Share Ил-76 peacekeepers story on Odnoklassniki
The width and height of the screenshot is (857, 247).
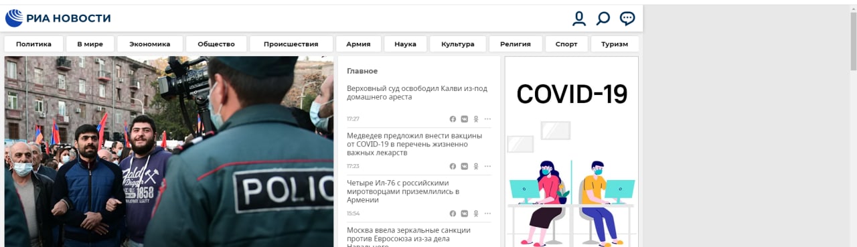click(x=476, y=214)
